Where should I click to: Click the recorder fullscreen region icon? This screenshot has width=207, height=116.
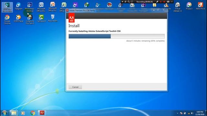pos(132,2)
